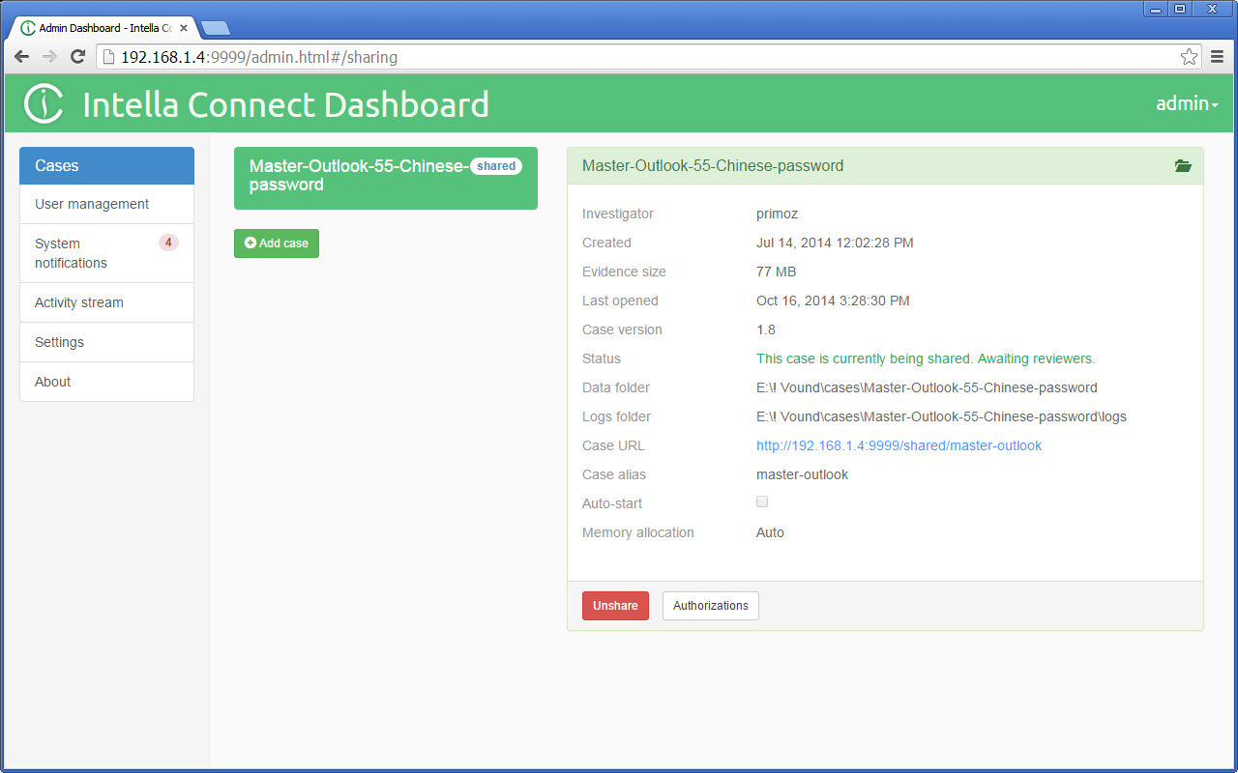The image size is (1238, 773).
Task: Follow the shared master-outlook case URL
Action: tap(899, 445)
